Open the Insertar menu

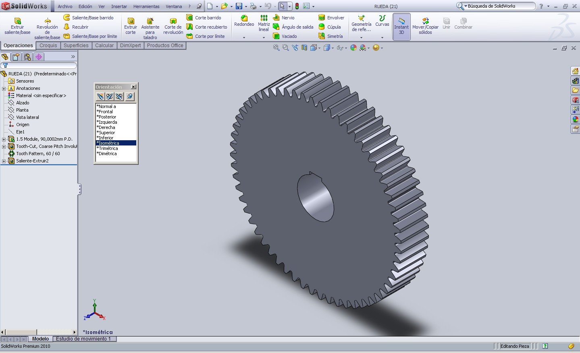(x=119, y=6)
